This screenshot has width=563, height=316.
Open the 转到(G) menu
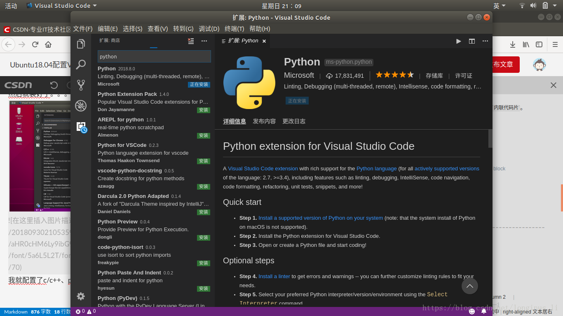(183, 29)
